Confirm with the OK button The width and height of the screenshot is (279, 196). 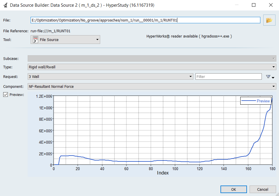tap(234, 189)
